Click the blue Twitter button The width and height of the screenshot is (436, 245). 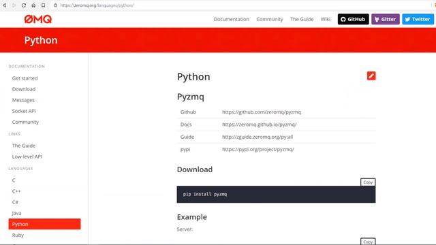coord(418,19)
